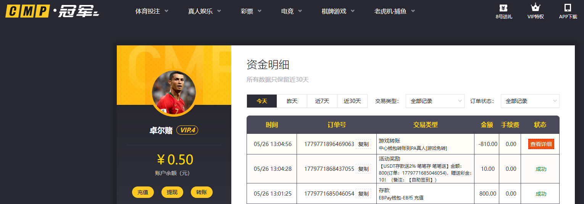Viewport: 584px width, 204px height.
Task: Click the user avatar photo
Action: tap(174, 93)
